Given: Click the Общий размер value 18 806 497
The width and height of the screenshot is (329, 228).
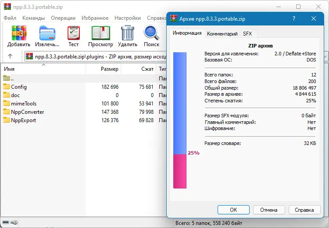Looking at the screenshot, I should click(304, 88).
